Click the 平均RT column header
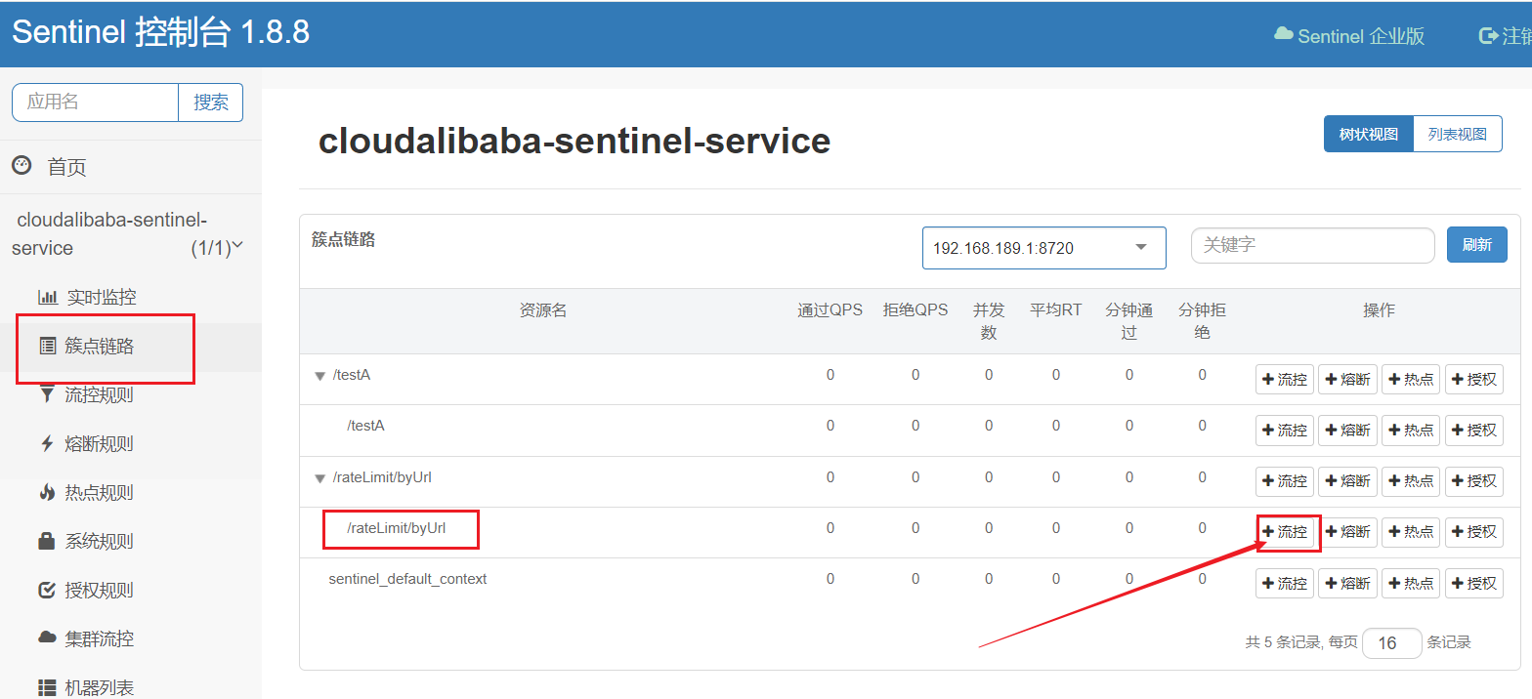 1056,310
